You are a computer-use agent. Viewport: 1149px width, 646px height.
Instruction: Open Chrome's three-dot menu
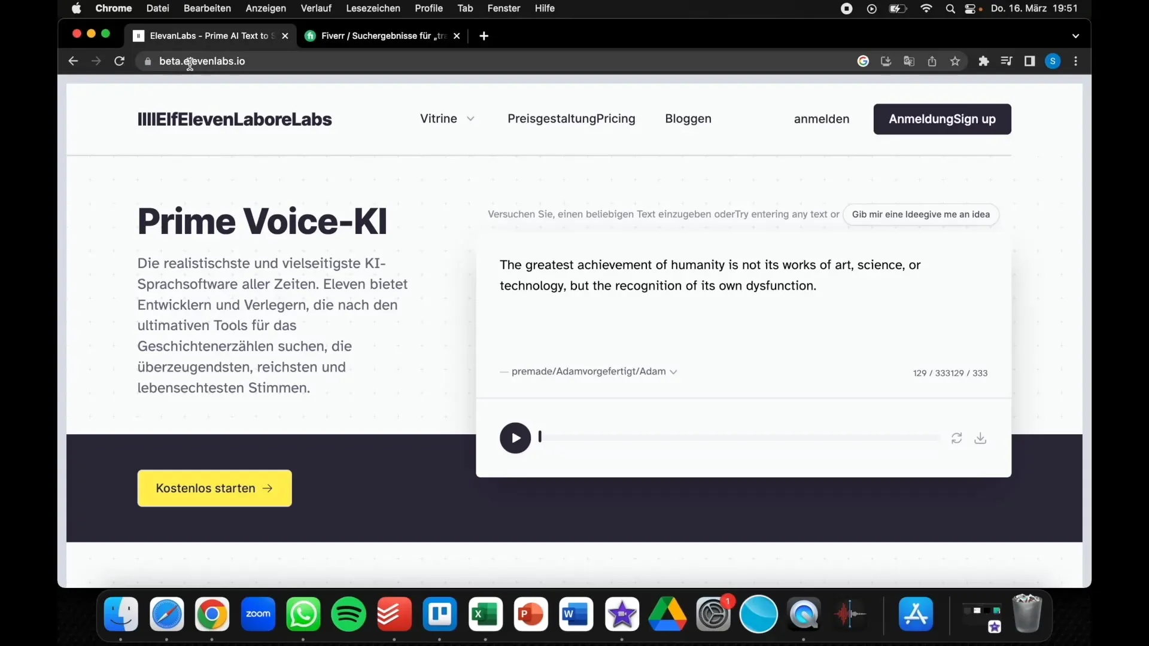tap(1076, 61)
